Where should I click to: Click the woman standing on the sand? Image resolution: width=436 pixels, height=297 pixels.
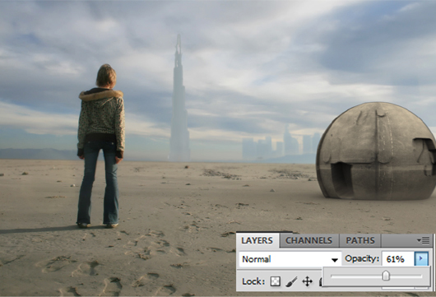(101, 146)
